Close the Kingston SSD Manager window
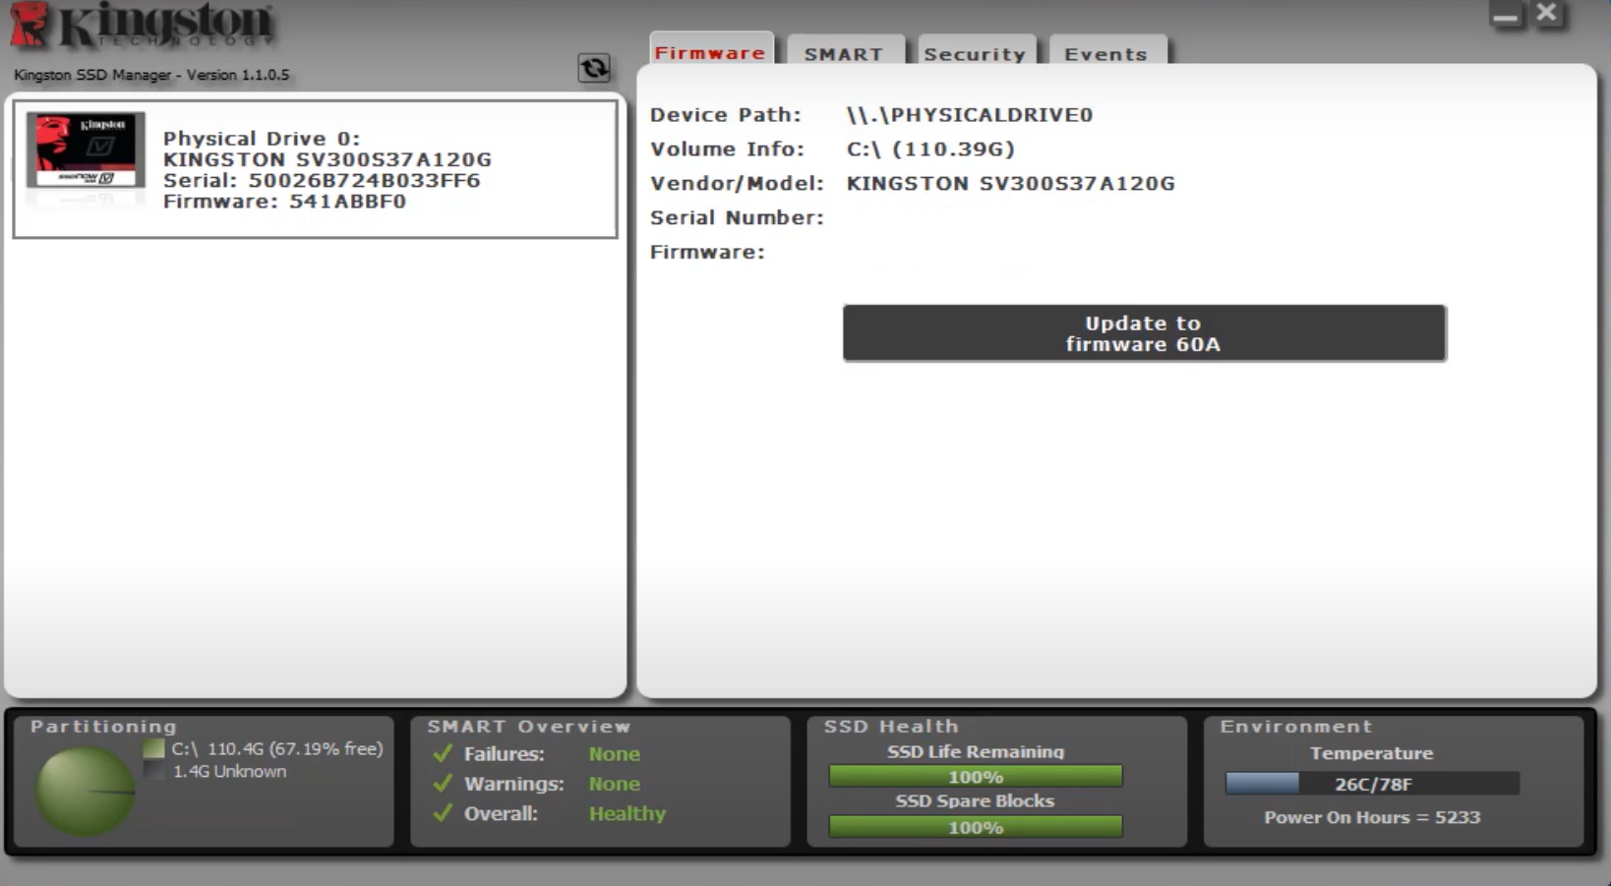This screenshot has height=886, width=1611. 1547,14
